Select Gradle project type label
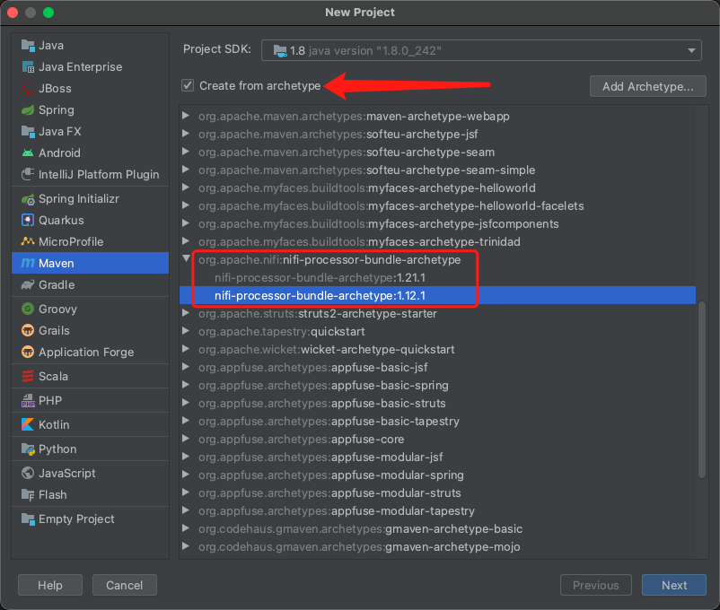 coord(57,284)
